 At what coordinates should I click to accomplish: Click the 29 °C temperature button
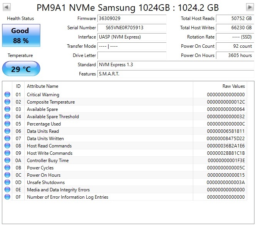[x=21, y=69]
